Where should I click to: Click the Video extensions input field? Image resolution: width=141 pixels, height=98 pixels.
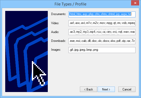(x=102, y=23)
